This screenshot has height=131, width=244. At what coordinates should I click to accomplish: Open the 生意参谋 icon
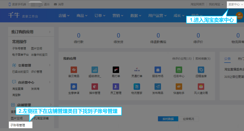pyautogui.click(x=74, y=86)
